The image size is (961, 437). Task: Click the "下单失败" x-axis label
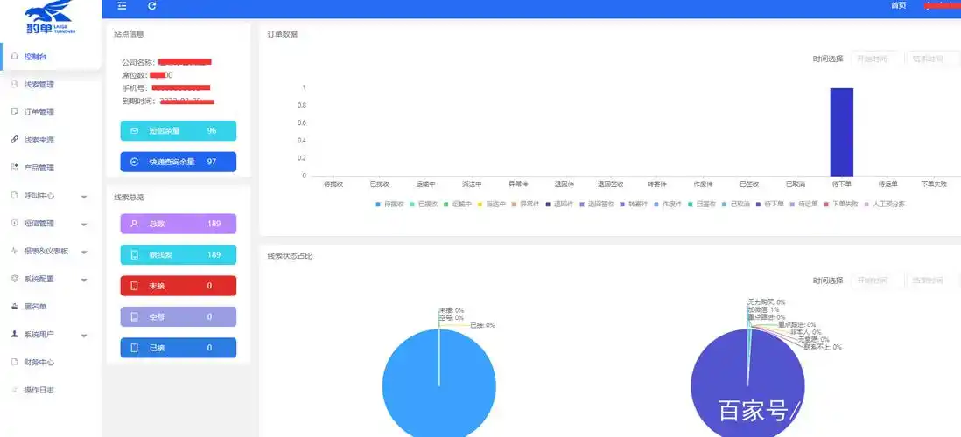point(934,184)
